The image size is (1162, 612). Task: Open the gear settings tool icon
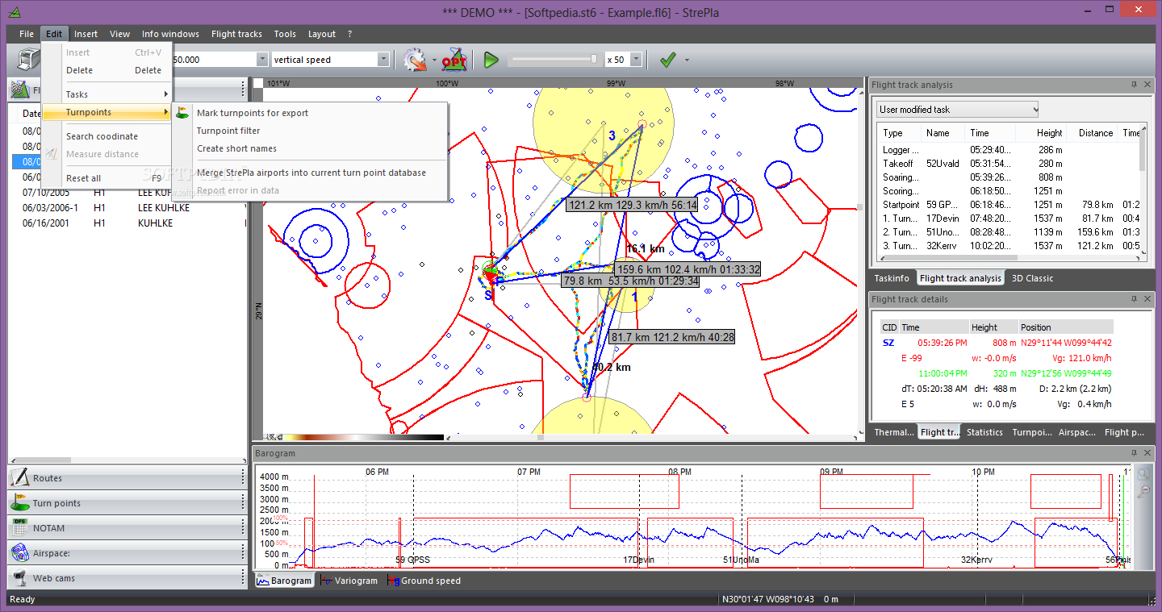click(x=415, y=60)
